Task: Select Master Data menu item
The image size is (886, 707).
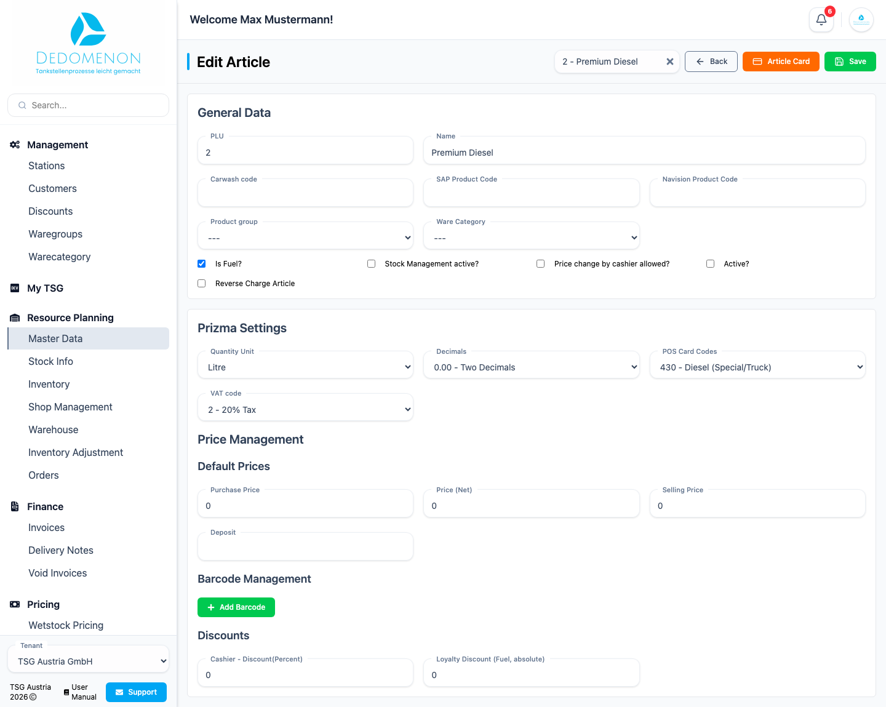Action: coord(88,338)
